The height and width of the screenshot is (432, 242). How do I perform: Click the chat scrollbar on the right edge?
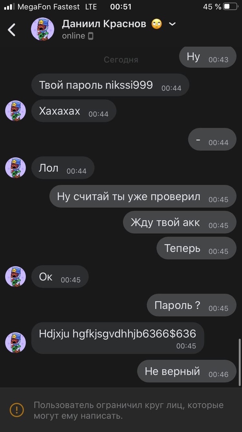point(240,362)
